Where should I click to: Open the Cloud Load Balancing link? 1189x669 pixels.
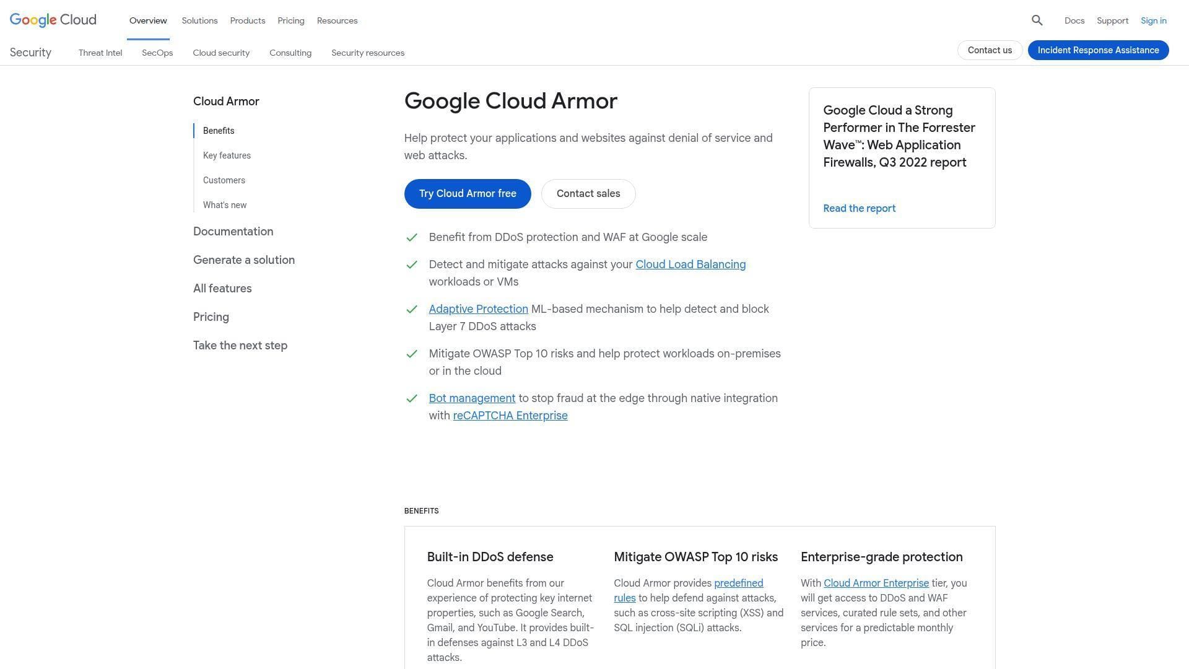point(690,265)
